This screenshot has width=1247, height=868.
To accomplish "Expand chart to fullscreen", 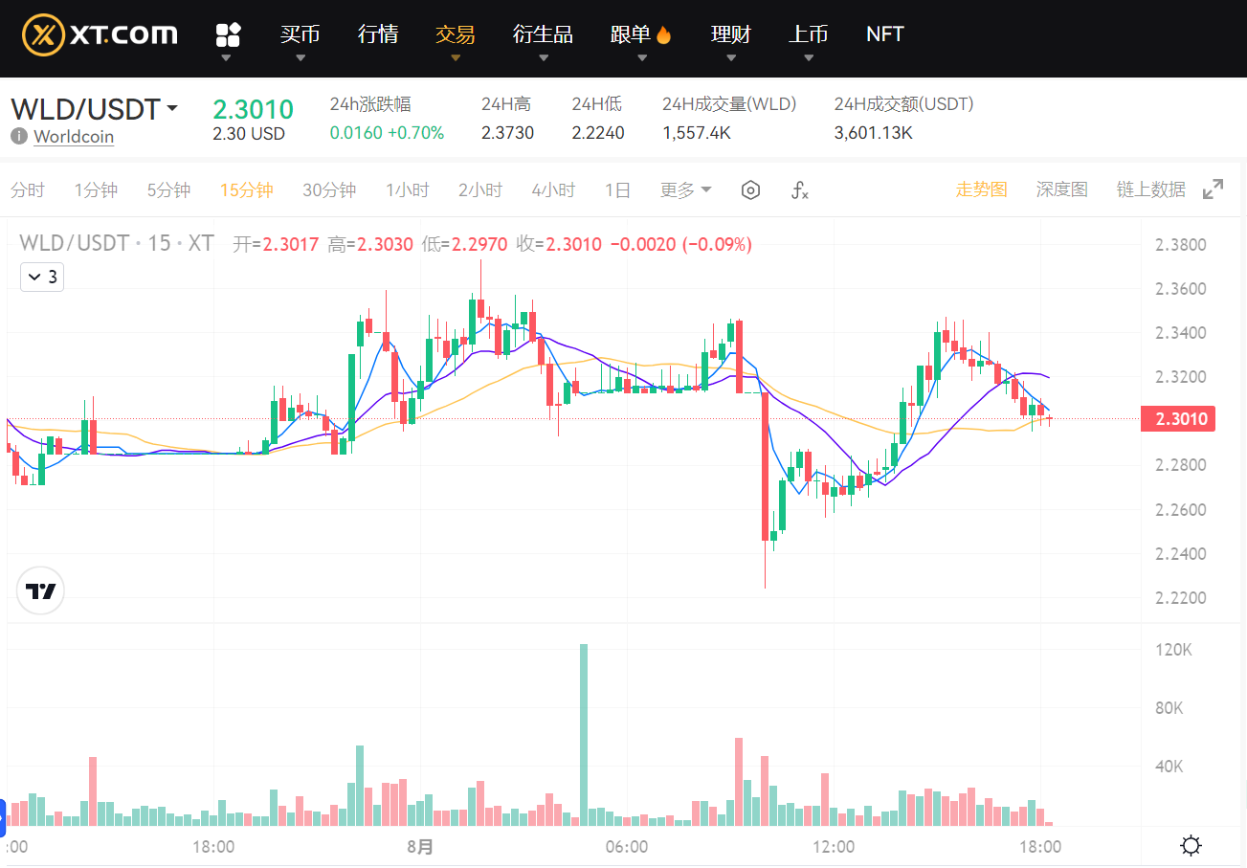I will [1213, 189].
